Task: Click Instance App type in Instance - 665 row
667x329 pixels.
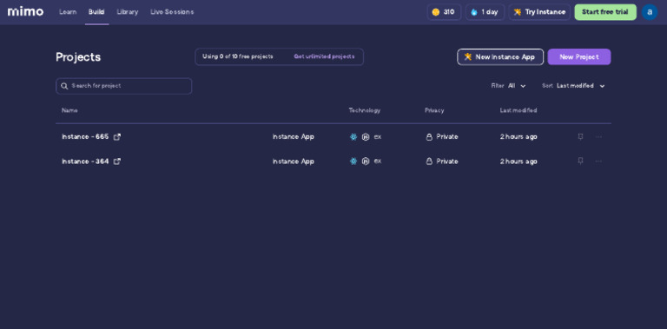Action: [x=293, y=137]
